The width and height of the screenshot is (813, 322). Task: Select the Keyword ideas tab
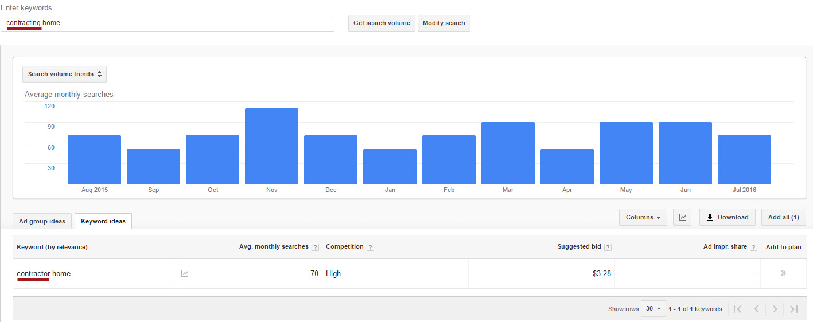click(x=103, y=222)
